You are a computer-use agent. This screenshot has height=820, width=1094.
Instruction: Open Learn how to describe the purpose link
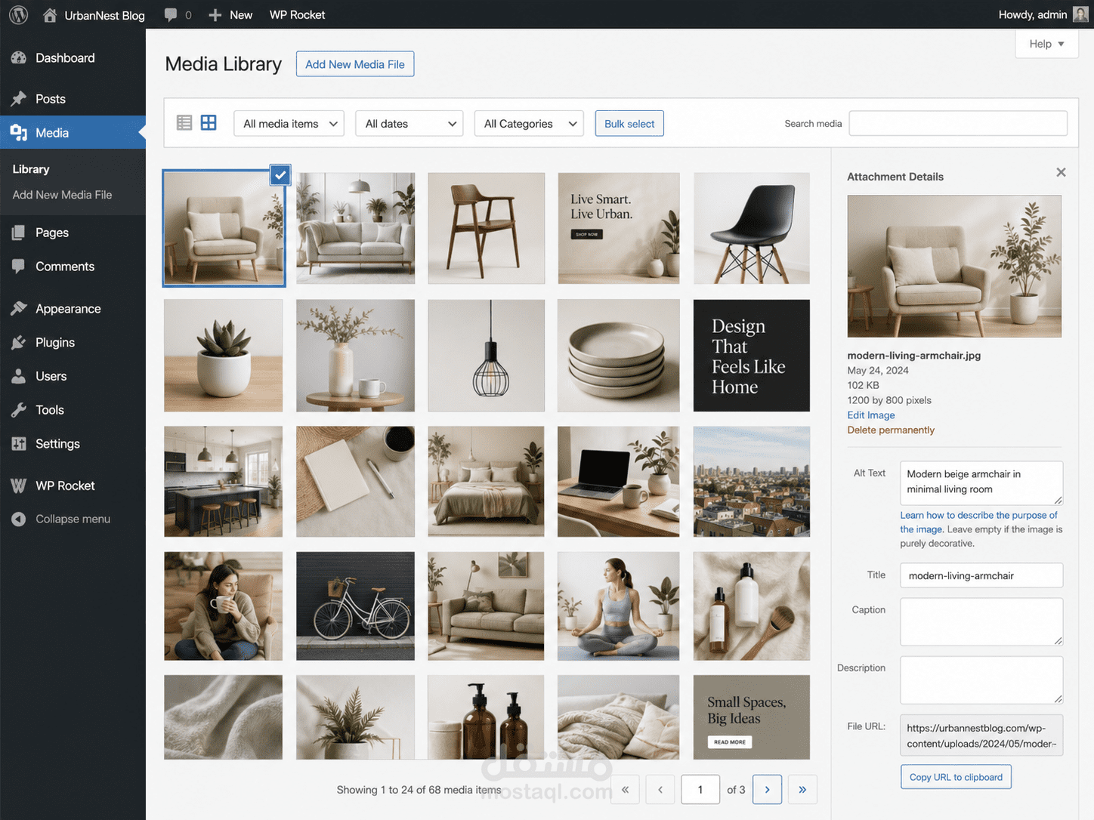pos(978,522)
